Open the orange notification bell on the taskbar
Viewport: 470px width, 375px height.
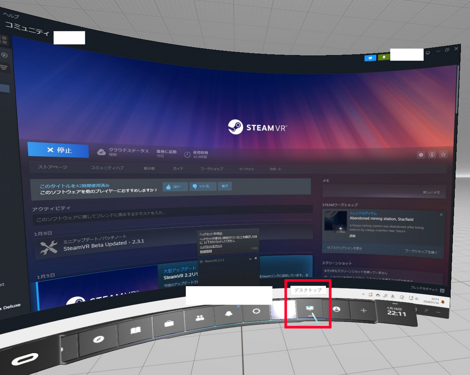[x=443, y=302]
